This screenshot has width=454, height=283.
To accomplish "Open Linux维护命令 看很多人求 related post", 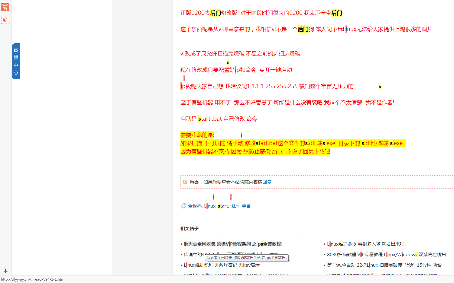I will tap(366, 244).
